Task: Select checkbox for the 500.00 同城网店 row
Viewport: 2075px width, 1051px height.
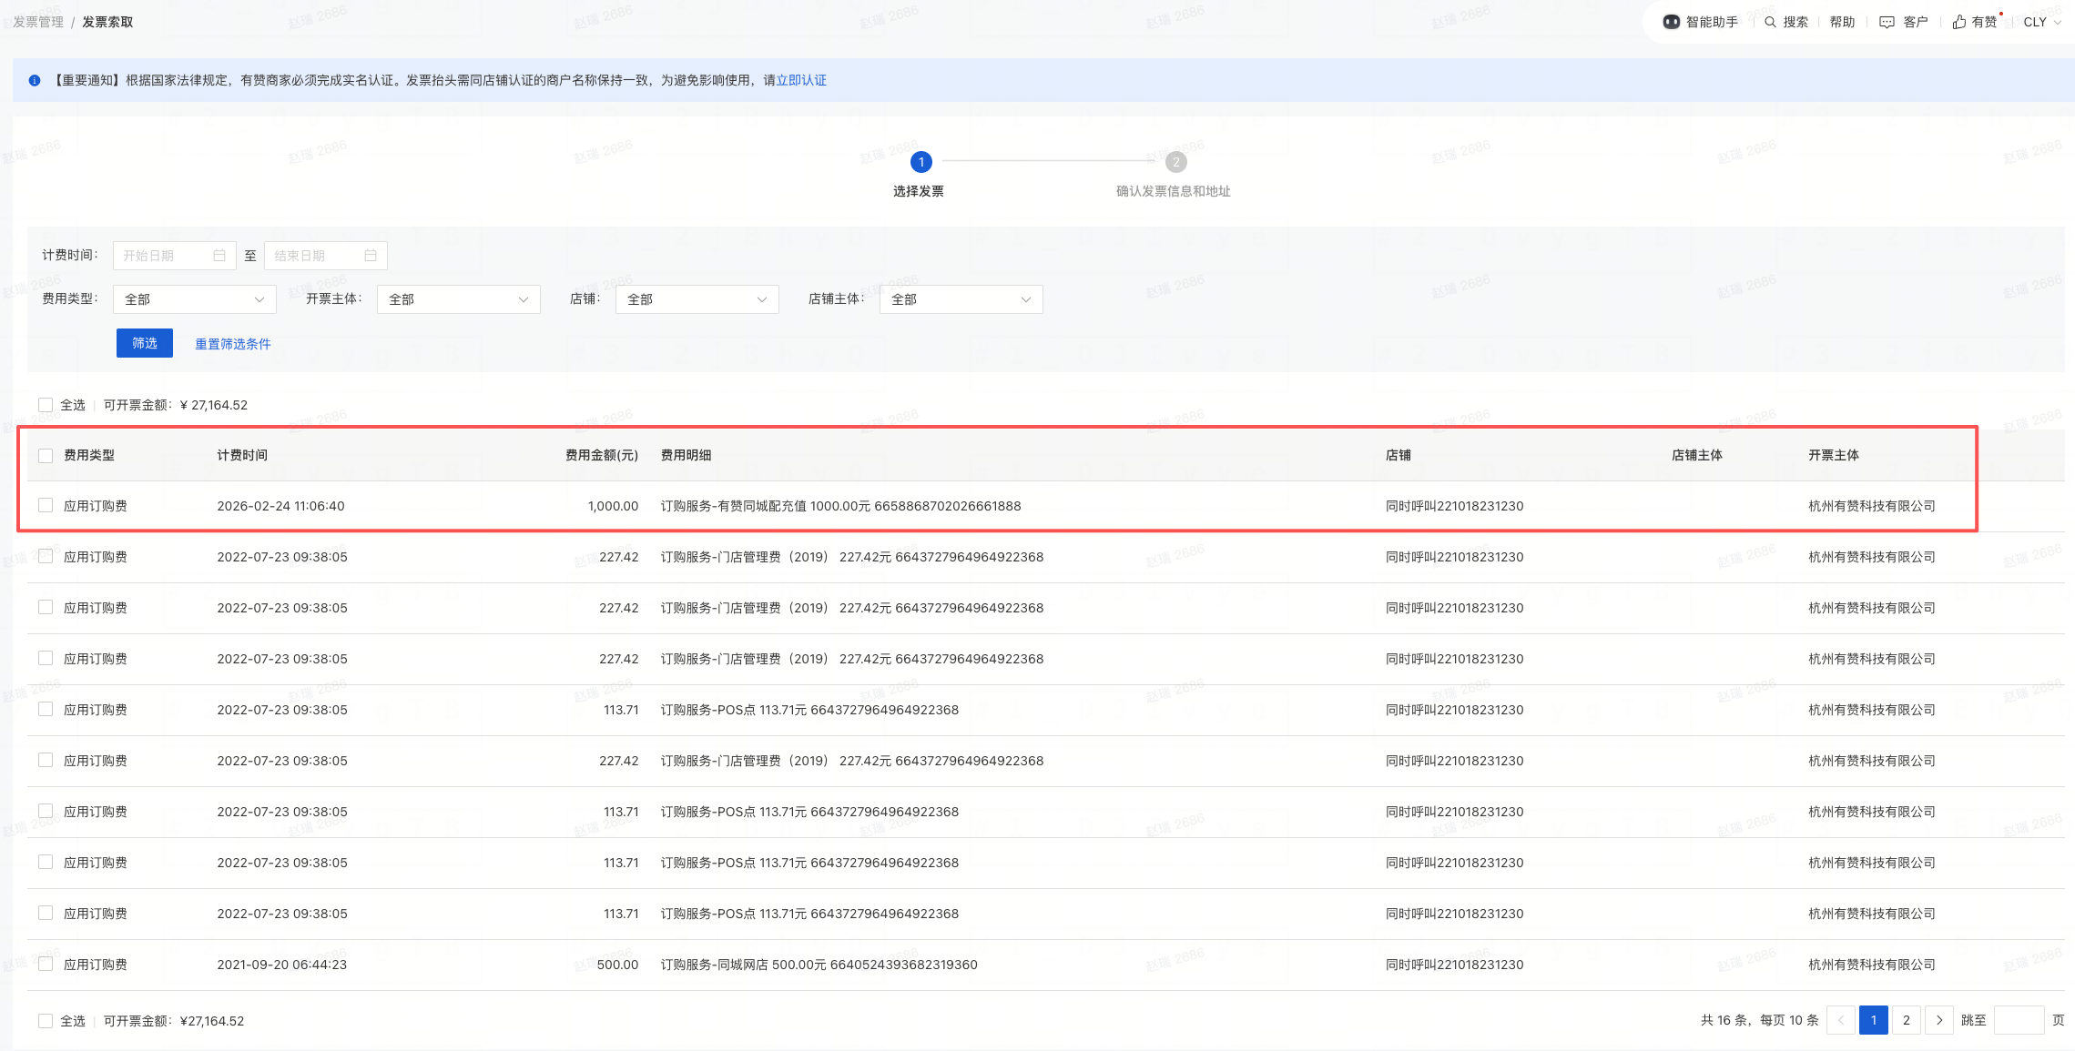Action: click(46, 964)
